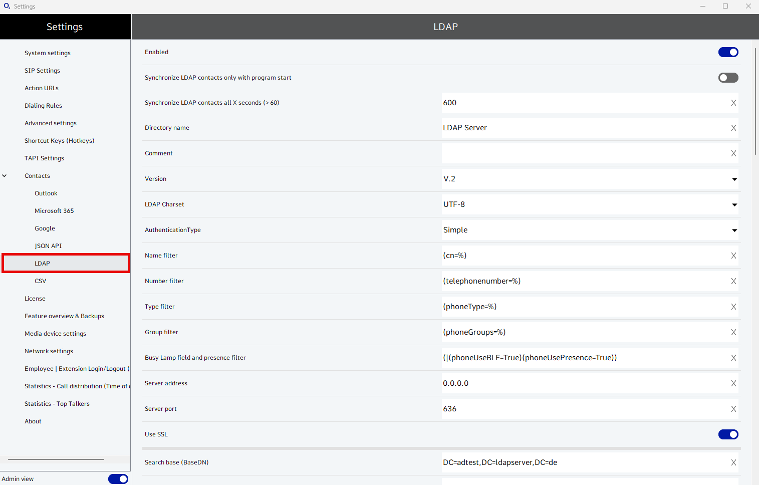Expand the AuthenticationType dropdown
The width and height of the screenshot is (759, 485).
click(x=734, y=230)
